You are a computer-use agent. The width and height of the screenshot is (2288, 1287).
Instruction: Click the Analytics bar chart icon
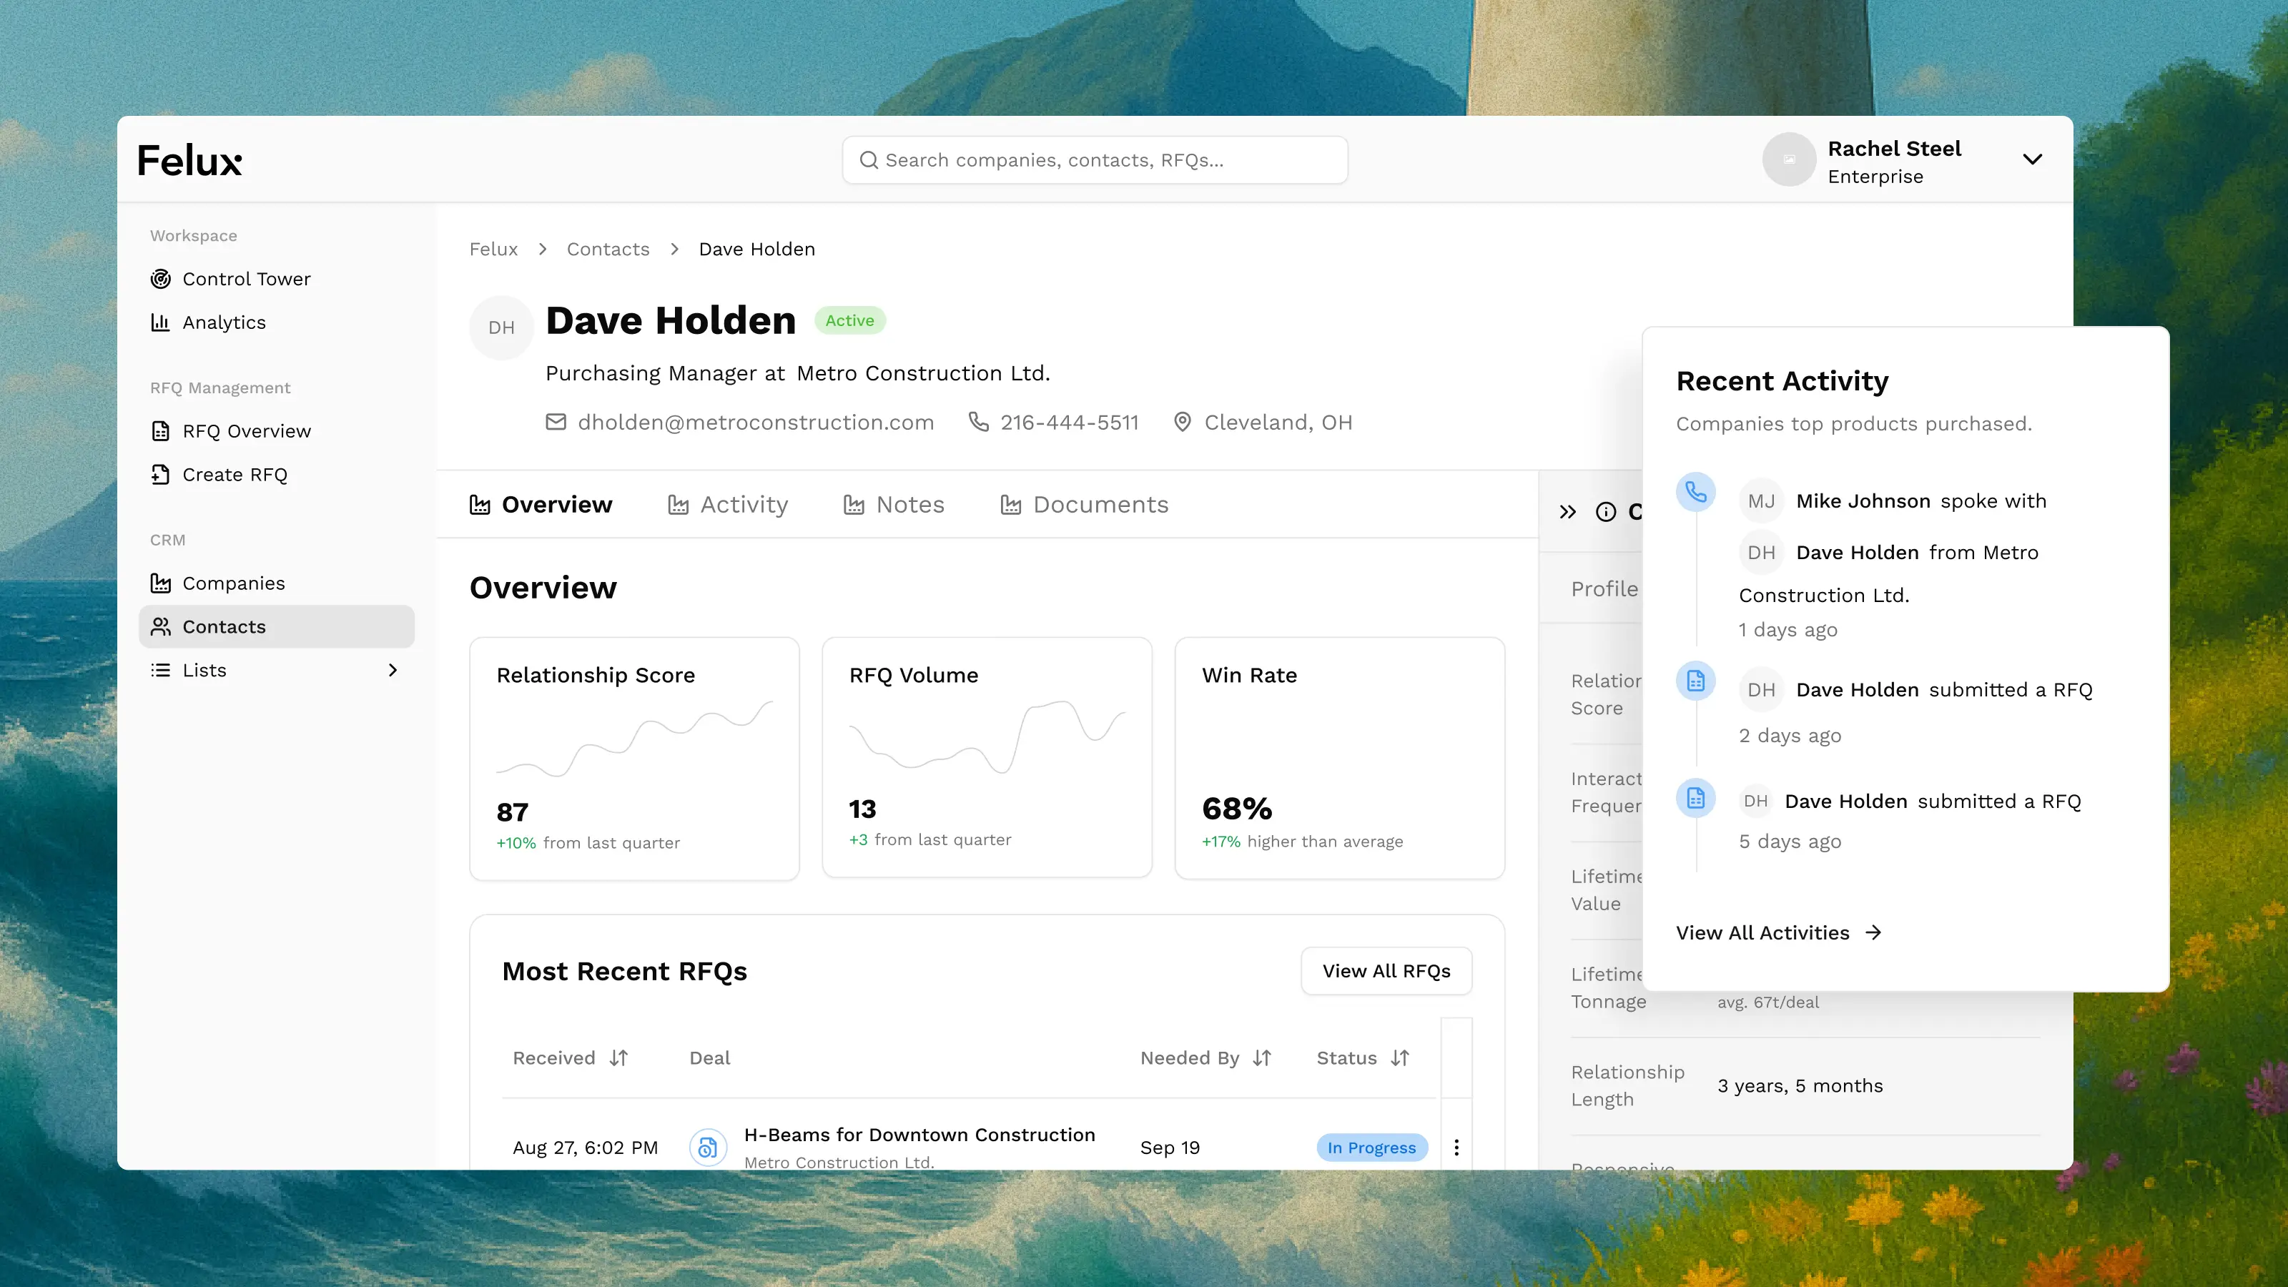(x=160, y=322)
